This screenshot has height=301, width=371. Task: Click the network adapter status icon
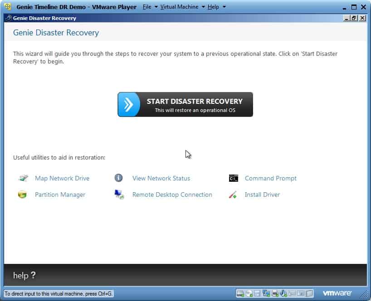click(266, 294)
